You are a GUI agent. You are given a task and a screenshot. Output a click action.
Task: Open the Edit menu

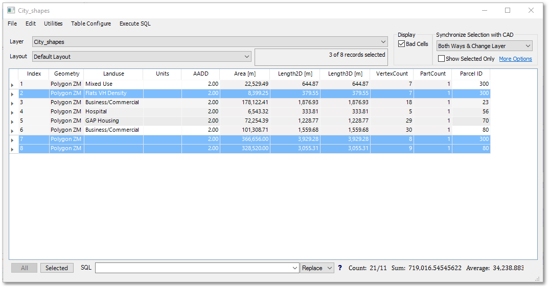coord(31,23)
